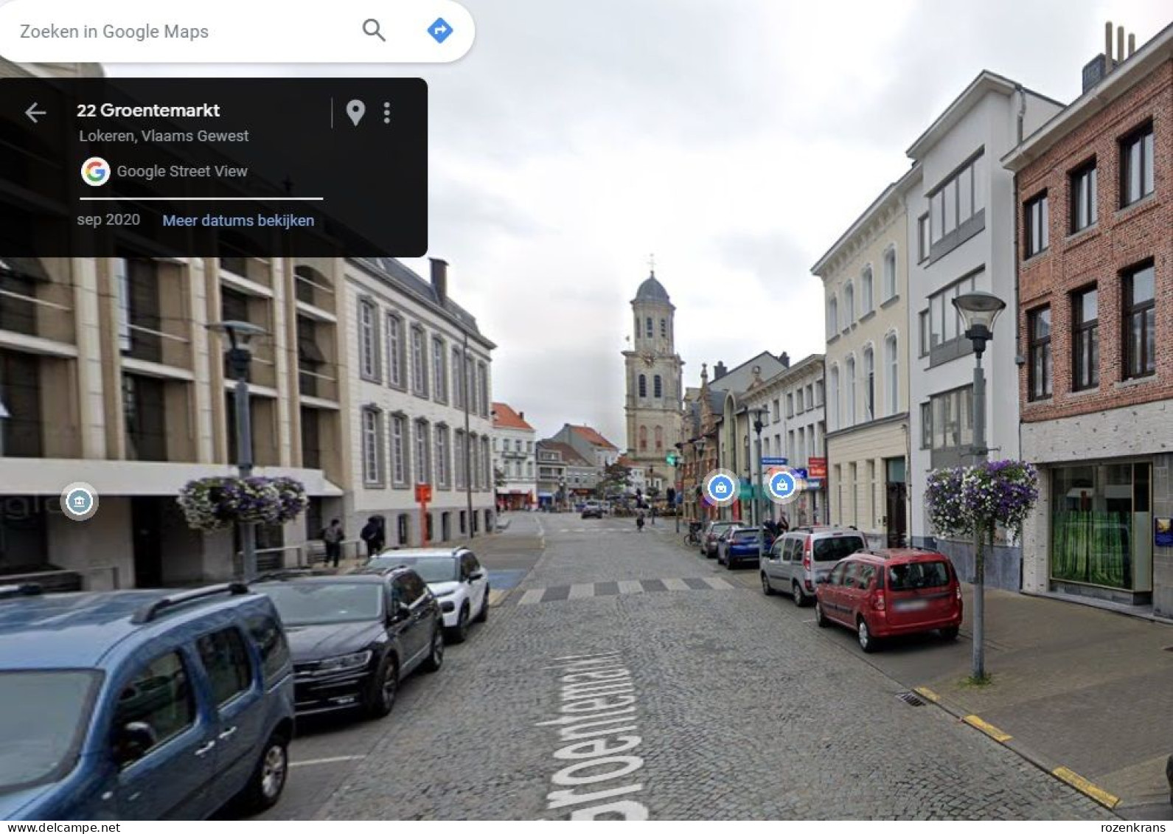Select the museum marker on the left building
Viewport: 1173px width, 834px height.
point(79,501)
